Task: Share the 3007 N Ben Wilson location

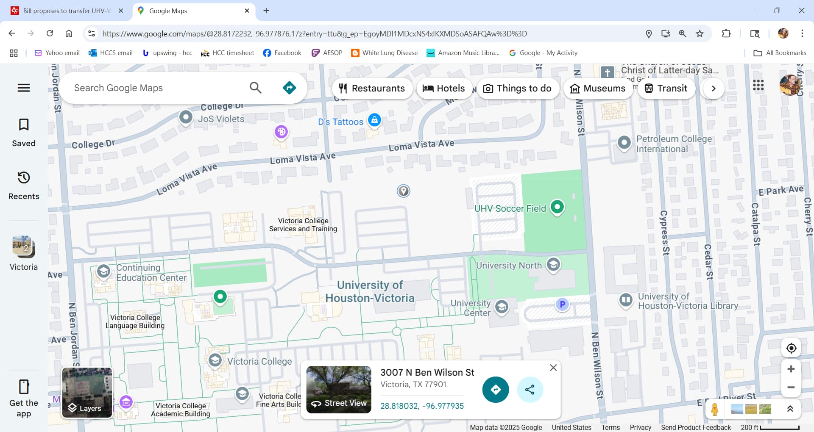Action: click(x=530, y=390)
